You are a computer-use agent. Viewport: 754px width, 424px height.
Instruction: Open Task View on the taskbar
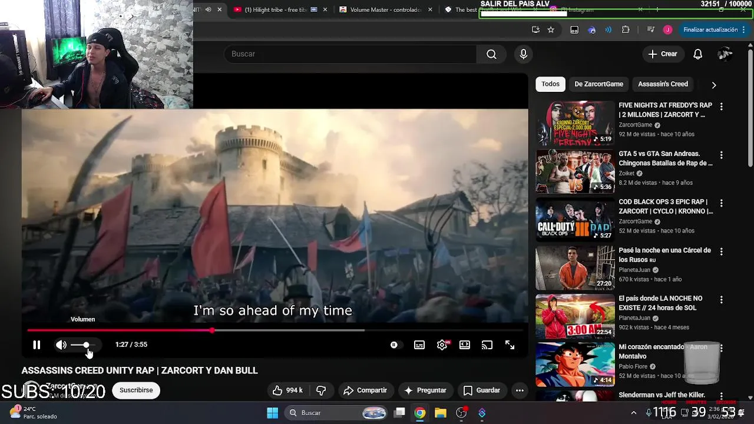tap(399, 413)
